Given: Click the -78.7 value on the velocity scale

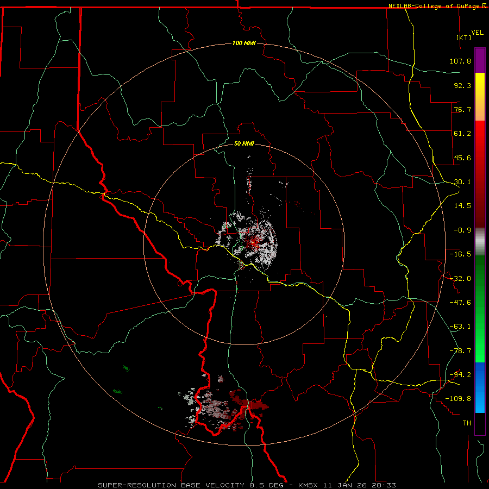Looking at the screenshot, I should coord(460,351).
